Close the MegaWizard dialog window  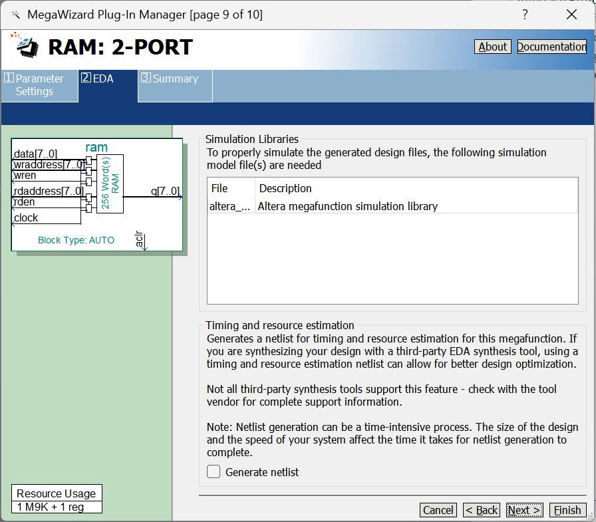(571, 15)
